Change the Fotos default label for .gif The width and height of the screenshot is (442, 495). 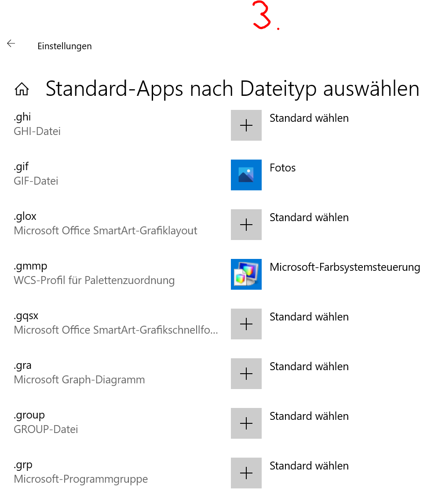(x=282, y=167)
